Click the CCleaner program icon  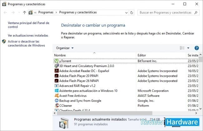pyautogui.click(x=57, y=105)
